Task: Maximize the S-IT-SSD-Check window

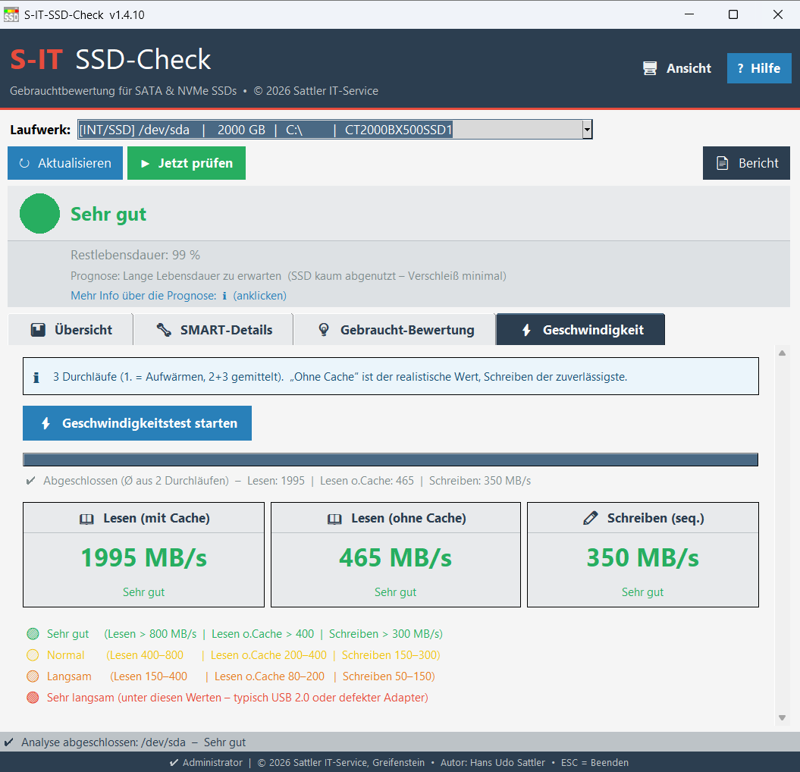Action: [x=733, y=14]
